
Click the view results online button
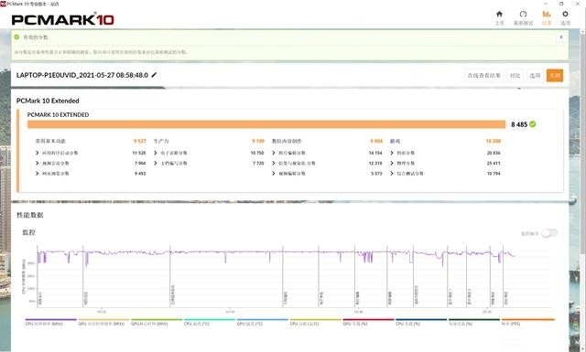(x=484, y=75)
